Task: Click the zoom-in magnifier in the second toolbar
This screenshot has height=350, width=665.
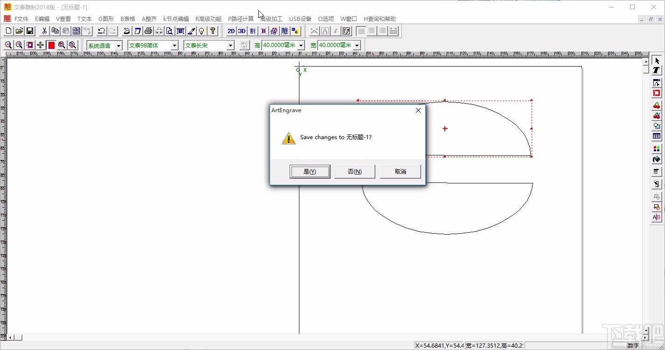Action: 8,45
